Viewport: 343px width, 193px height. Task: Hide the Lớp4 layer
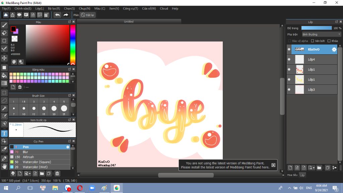tap(289, 60)
